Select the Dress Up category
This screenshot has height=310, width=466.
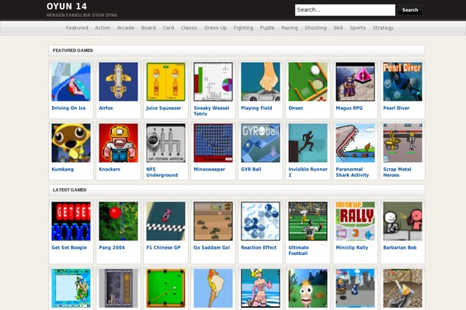(216, 28)
